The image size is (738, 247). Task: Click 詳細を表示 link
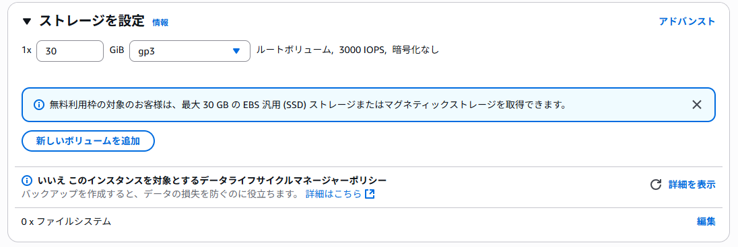(692, 185)
